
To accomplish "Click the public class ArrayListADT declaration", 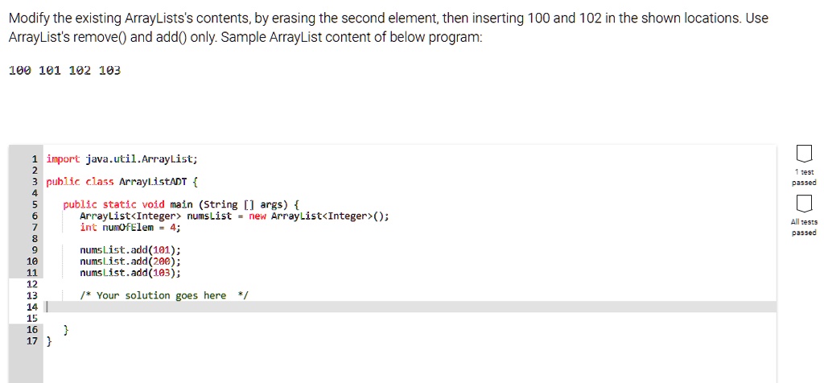I will [x=122, y=183].
